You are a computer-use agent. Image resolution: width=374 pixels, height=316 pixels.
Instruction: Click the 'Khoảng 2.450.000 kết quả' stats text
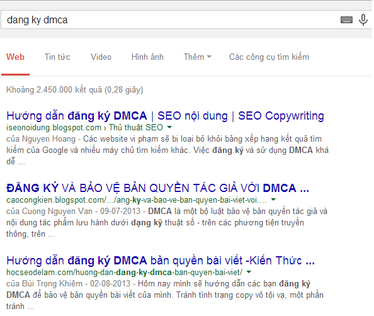[x=75, y=90]
